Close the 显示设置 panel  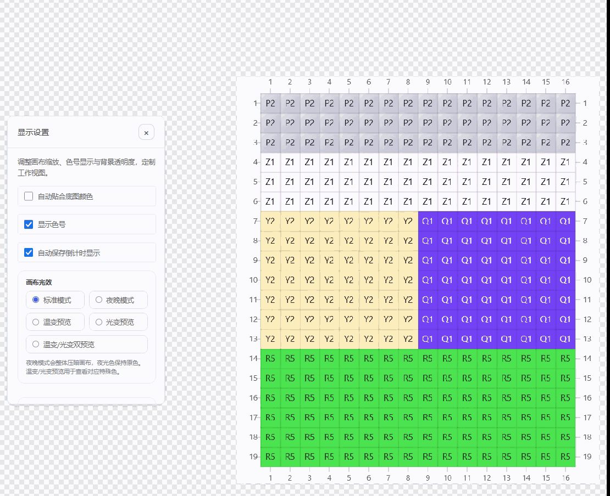(146, 133)
